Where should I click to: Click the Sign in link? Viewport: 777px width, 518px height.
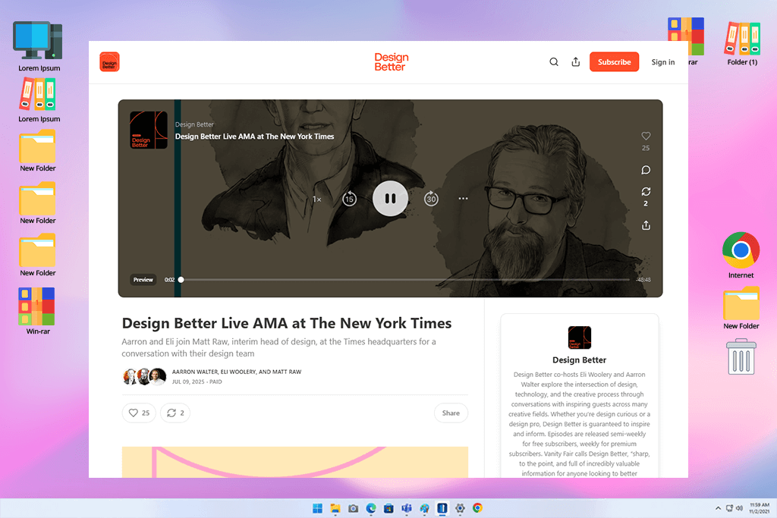(x=662, y=62)
